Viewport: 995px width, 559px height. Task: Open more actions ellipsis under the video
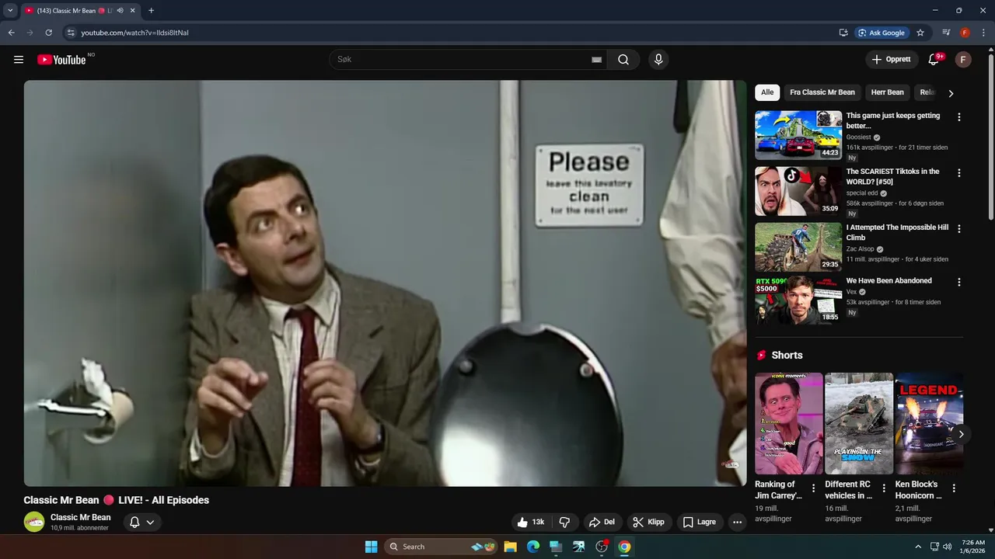click(x=738, y=522)
